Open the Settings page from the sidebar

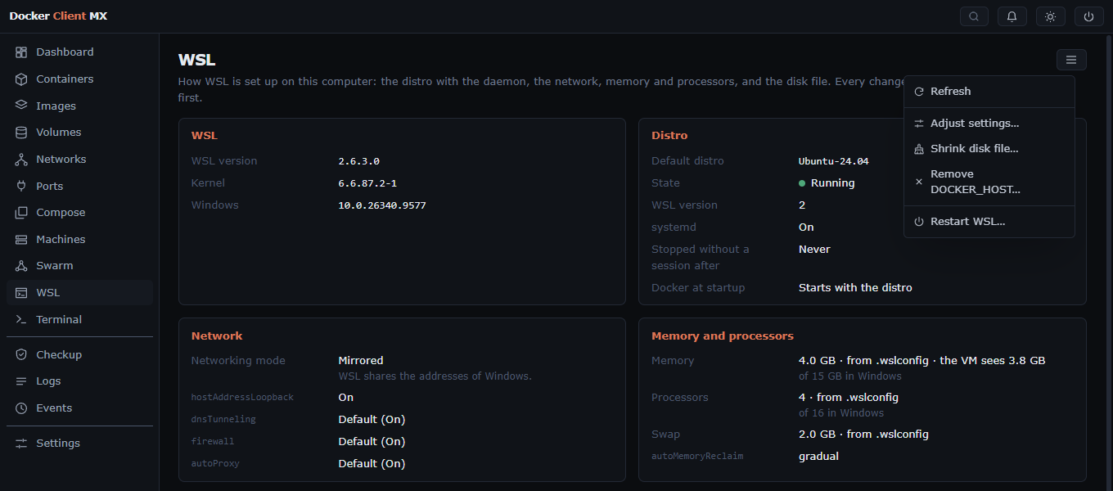[x=79, y=444]
